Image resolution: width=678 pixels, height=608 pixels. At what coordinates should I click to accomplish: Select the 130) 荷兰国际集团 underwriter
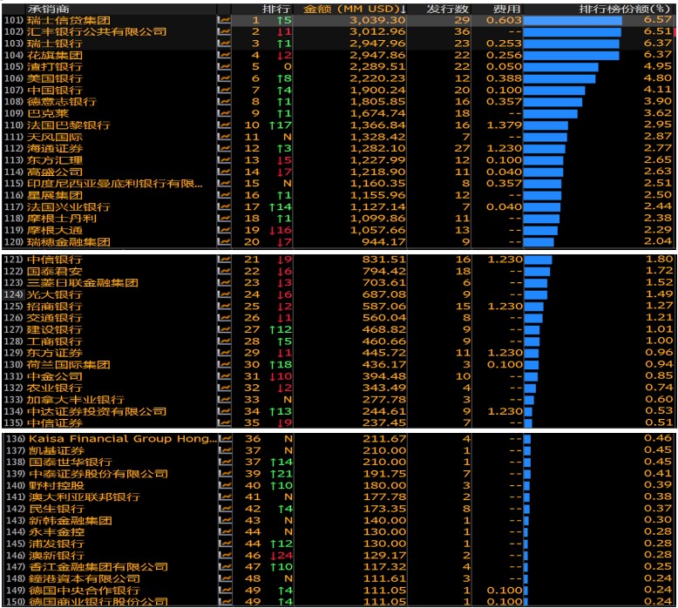[68, 364]
